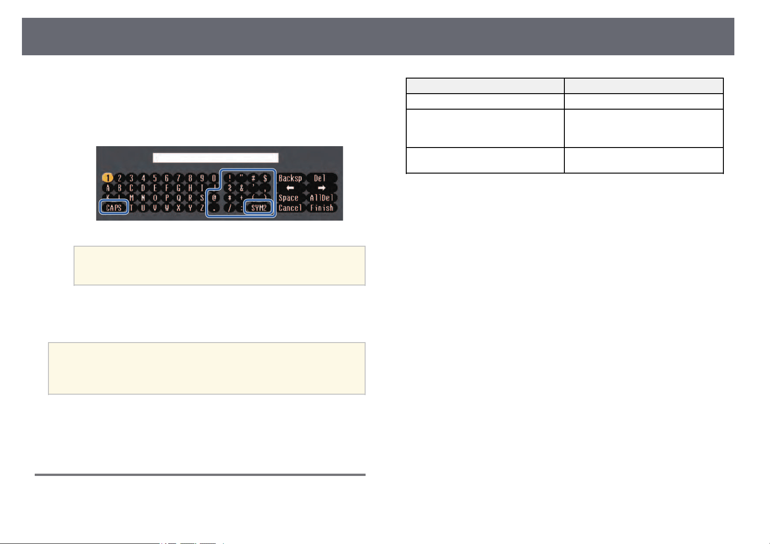
Task: Select the 3 key on the keyboard
Action: coord(131,178)
